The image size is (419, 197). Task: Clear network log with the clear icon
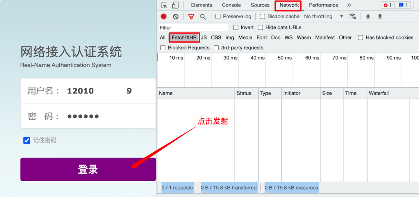click(176, 17)
